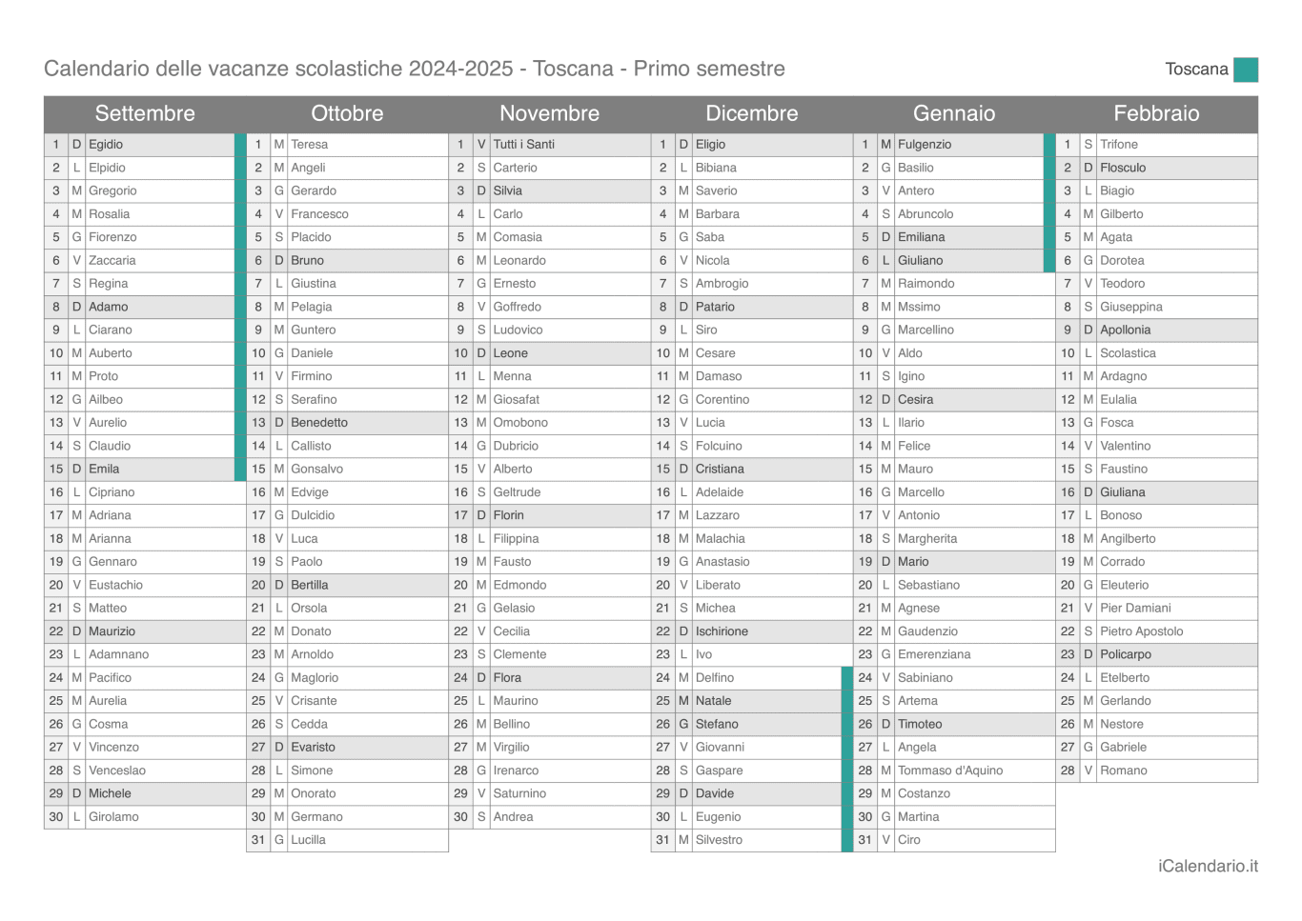Image resolution: width=1302 pixels, height=921 pixels.
Task: Click the calendar title heading text
Action: point(415,69)
